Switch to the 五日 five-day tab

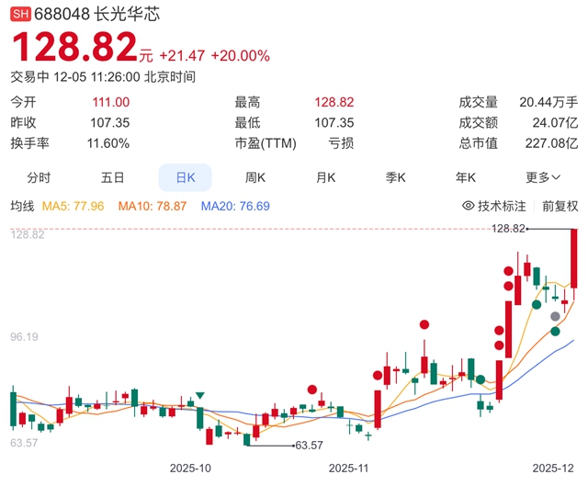click(112, 177)
